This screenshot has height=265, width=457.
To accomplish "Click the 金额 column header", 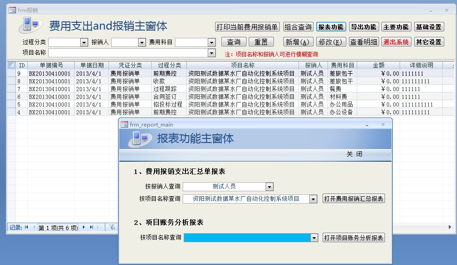I will pyautogui.click(x=378, y=65).
